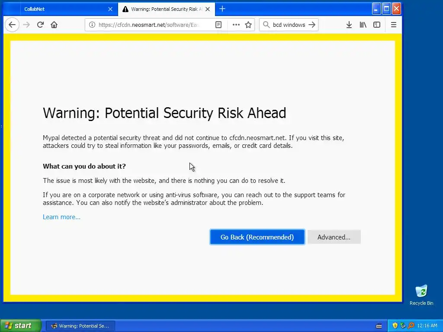Maximize the browser window

[386, 9]
